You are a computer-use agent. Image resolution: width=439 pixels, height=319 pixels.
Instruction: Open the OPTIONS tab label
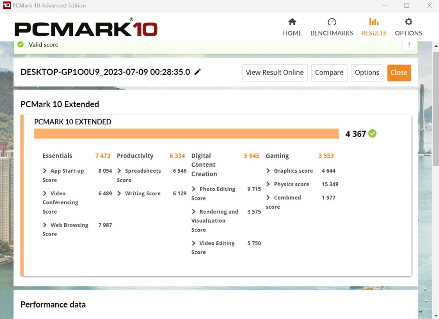(409, 33)
